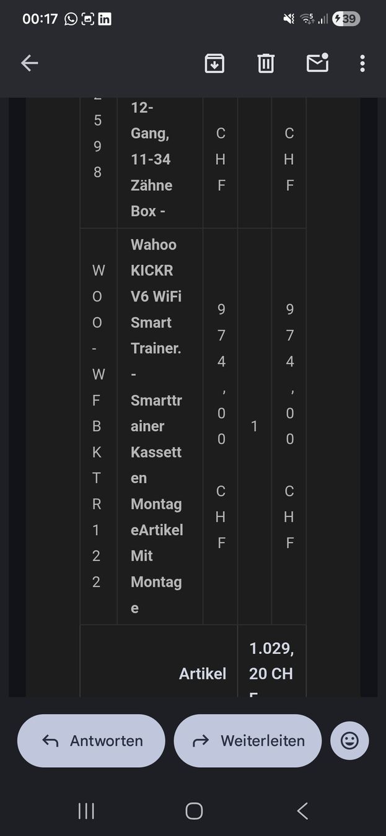
Task: Tap the Android home button
Action: 194,811
